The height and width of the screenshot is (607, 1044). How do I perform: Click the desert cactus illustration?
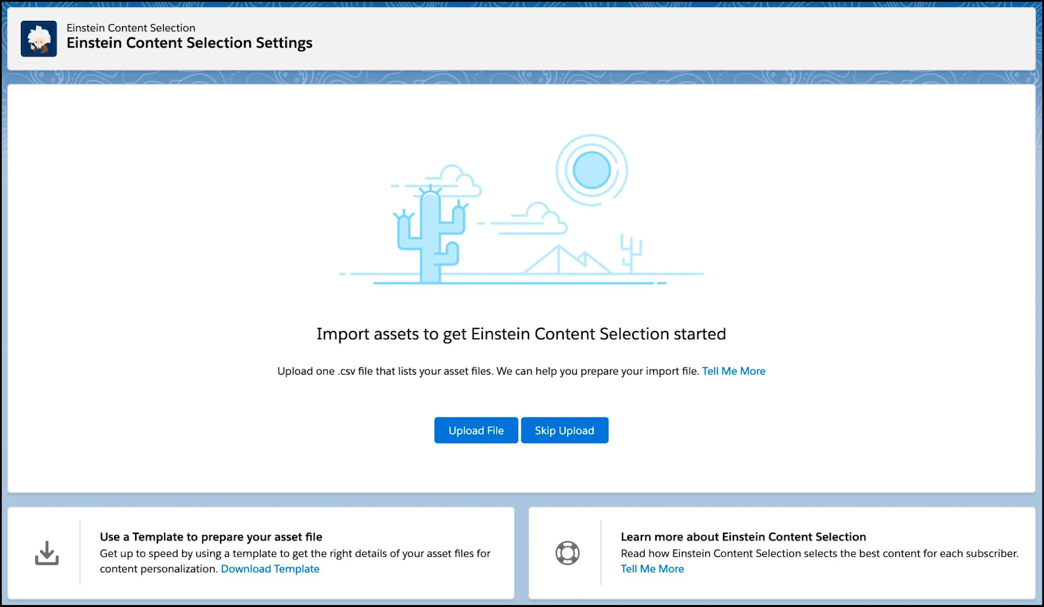pos(521,210)
